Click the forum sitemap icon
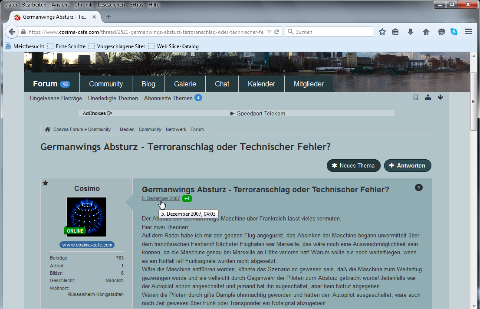 (x=428, y=98)
